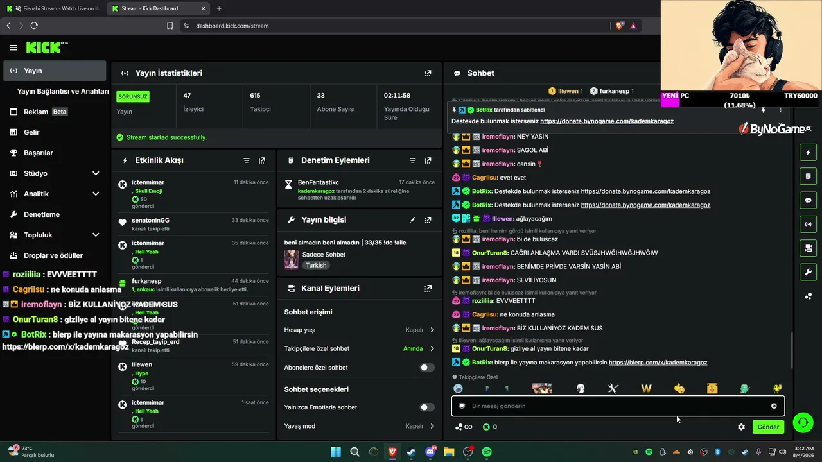This screenshot has height=462, width=822.
Task: Open Başarılar in the sidebar
Action: [55, 153]
